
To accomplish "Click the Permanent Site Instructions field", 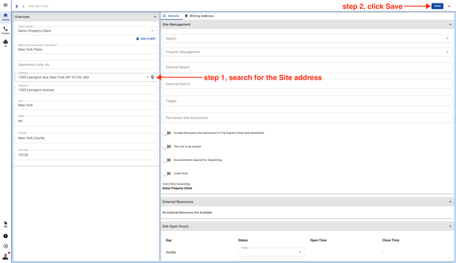I will click(x=308, y=118).
